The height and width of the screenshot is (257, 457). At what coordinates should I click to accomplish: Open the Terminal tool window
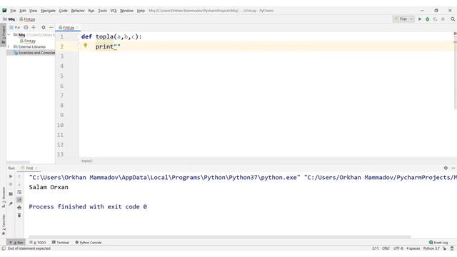click(x=60, y=243)
